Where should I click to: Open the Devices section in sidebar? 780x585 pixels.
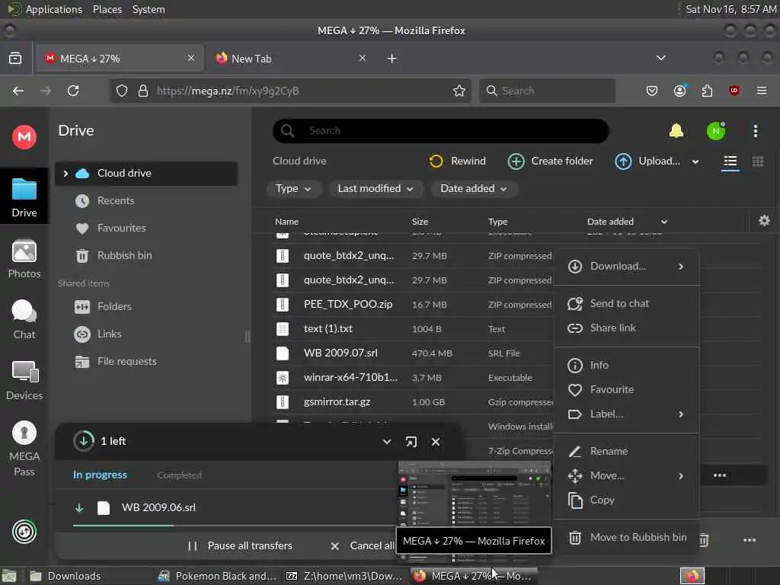(24, 381)
